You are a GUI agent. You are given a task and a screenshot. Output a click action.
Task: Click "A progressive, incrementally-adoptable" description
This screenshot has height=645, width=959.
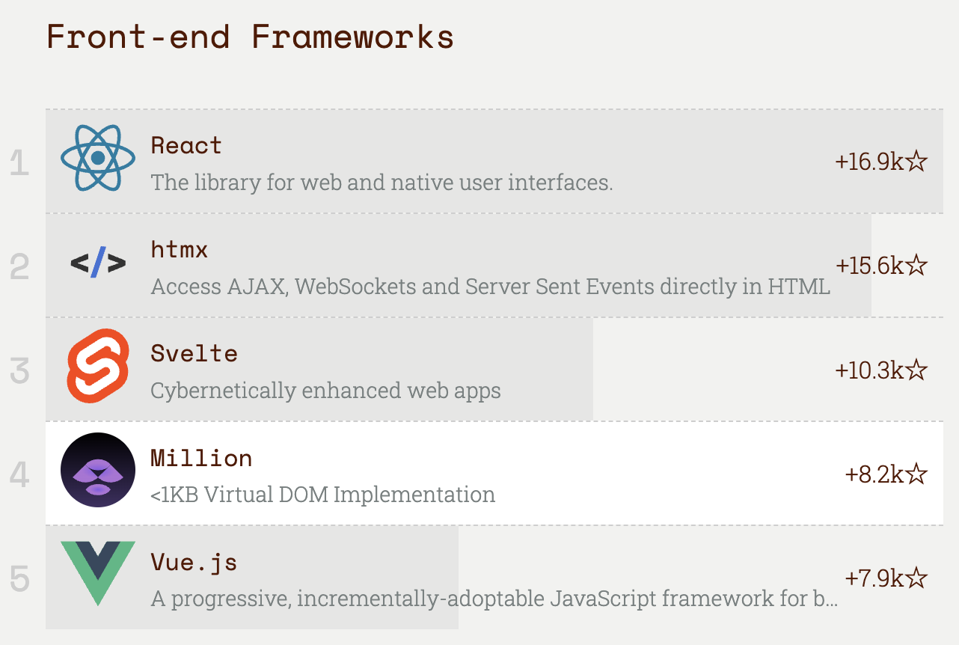point(494,599)
